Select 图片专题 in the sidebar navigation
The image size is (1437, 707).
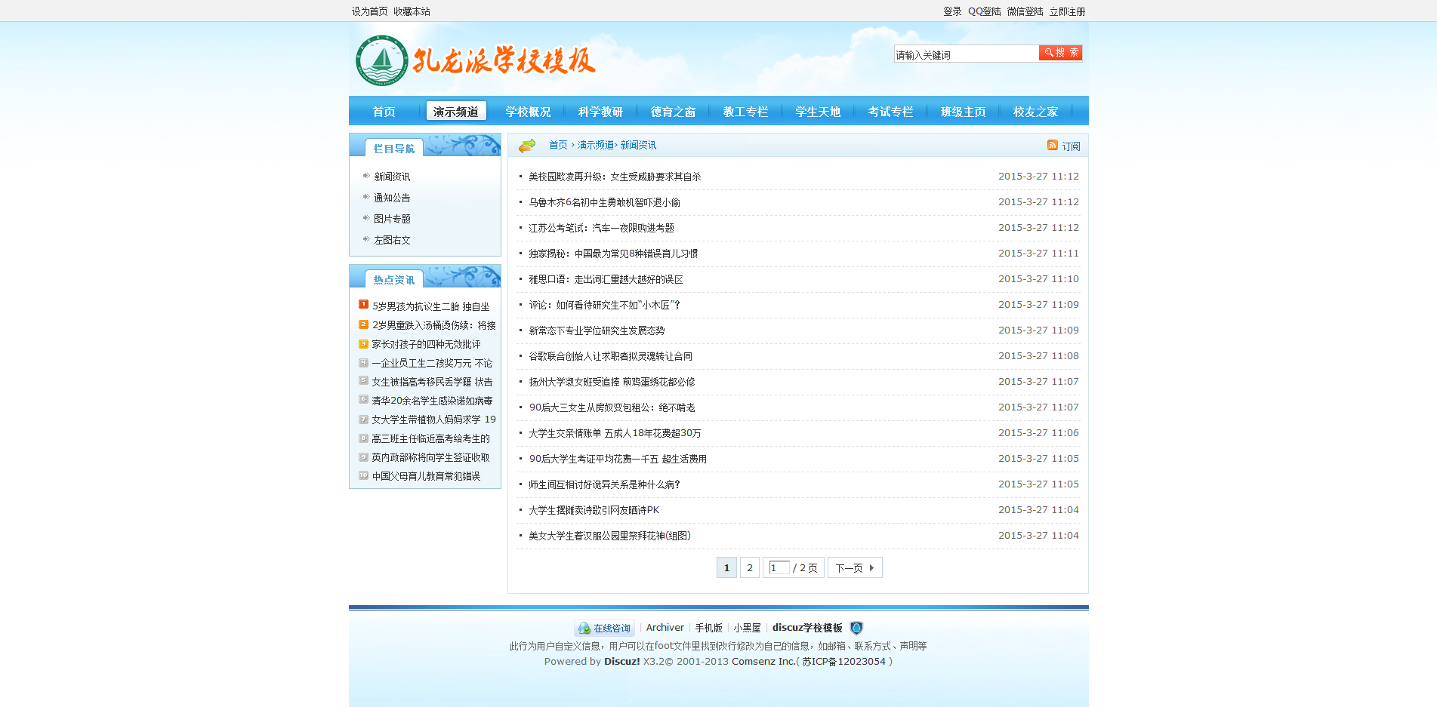[x=392, y=219]
